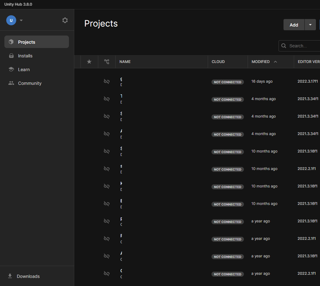Click the Add project button
320x286 pixels.
pyautogui.click(x=294, y=25)
